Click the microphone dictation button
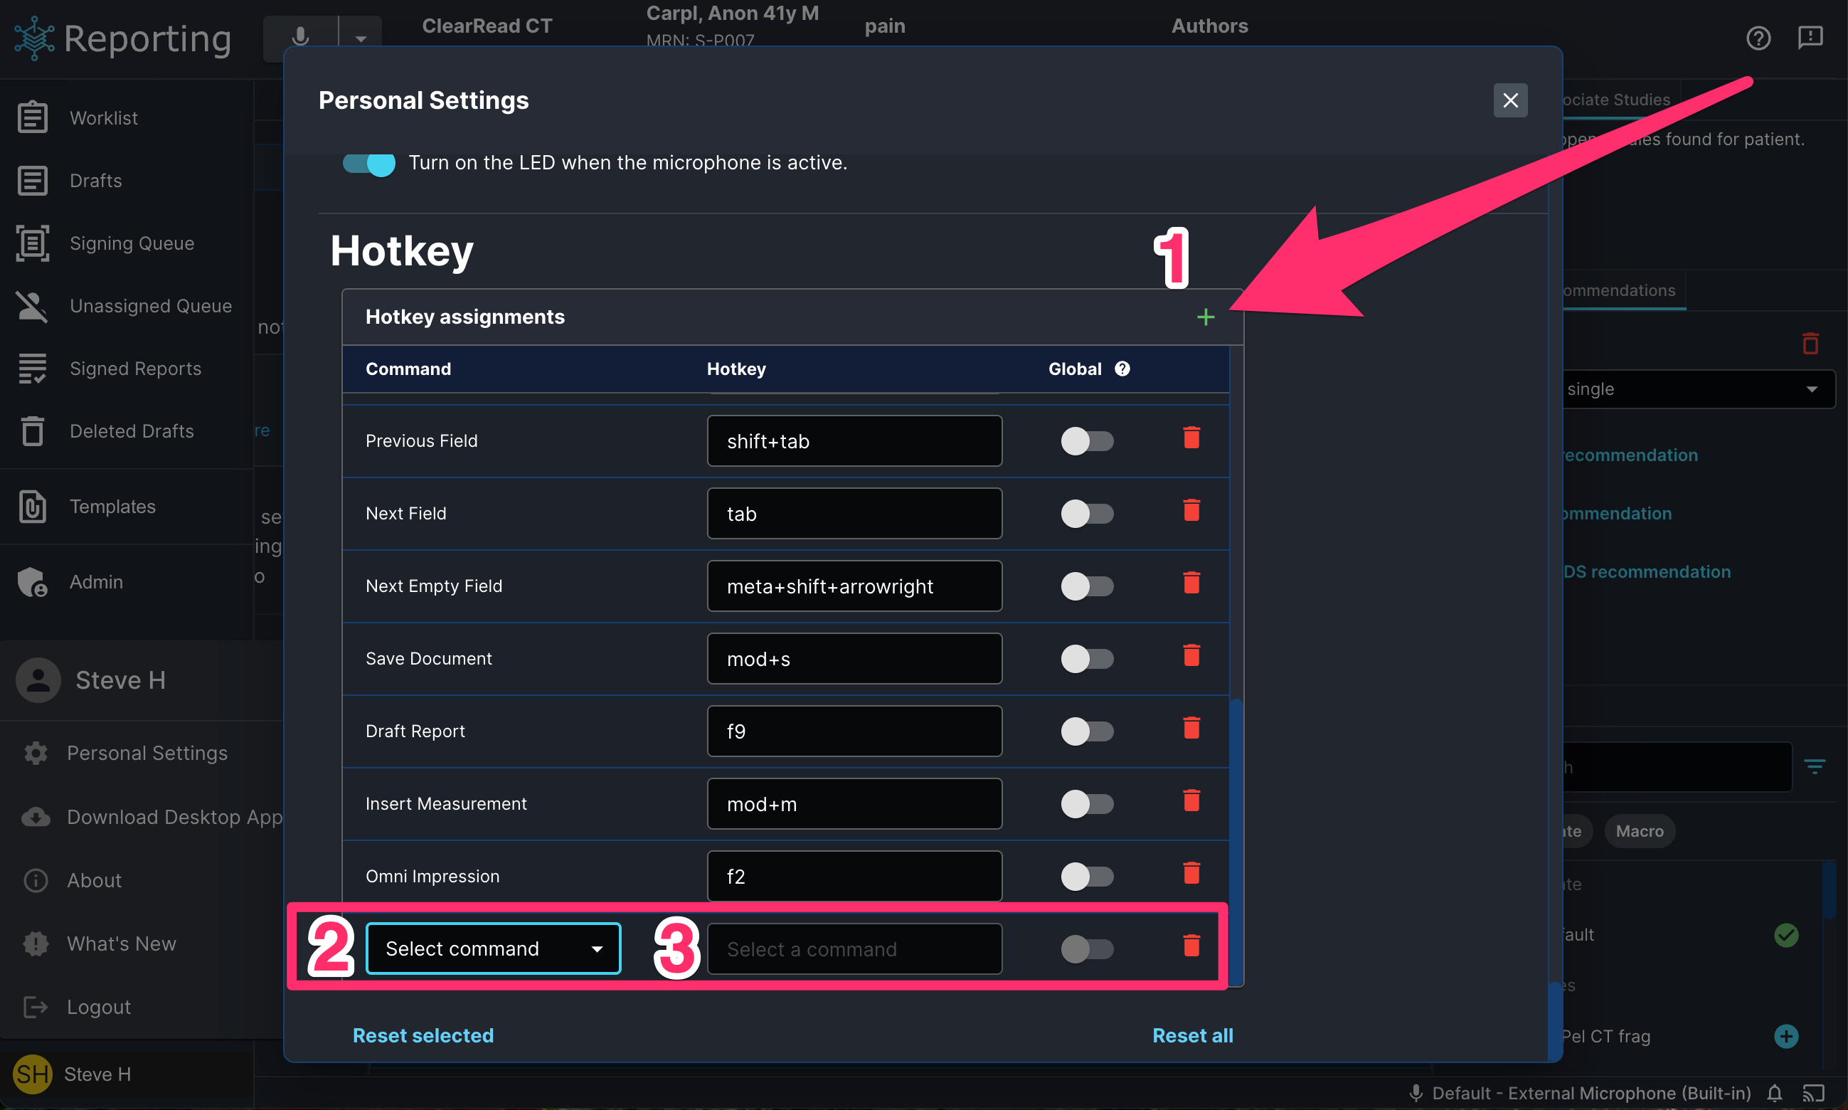Screen dimensions: 1848x1110 coord(300,38)
